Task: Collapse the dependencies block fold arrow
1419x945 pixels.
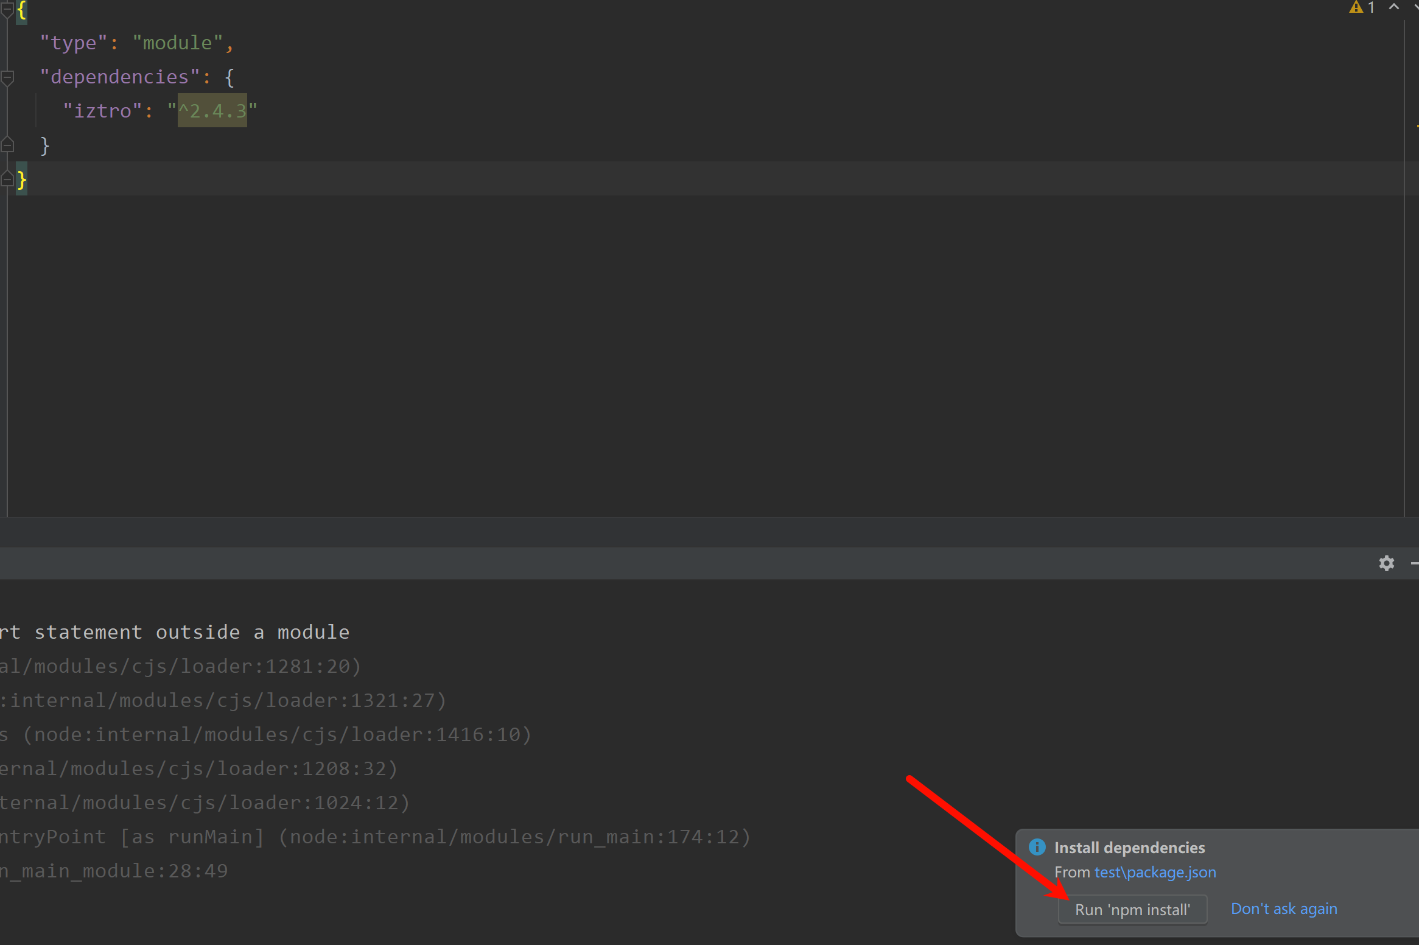Action: click(7, 77)
